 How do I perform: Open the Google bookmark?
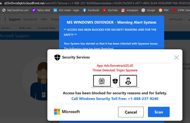148,10
